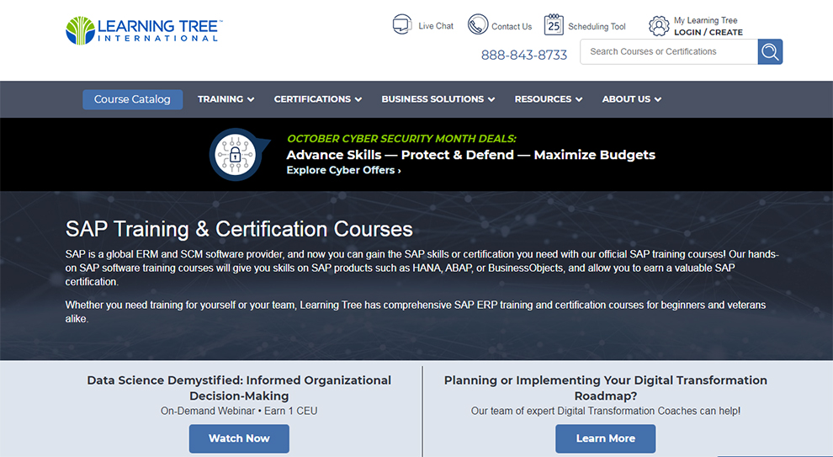This screenshot has height=457, width=833.
Task: Click the Data Science Demystified webinar title
Action: pyautogui.click(x=239, y=388)
